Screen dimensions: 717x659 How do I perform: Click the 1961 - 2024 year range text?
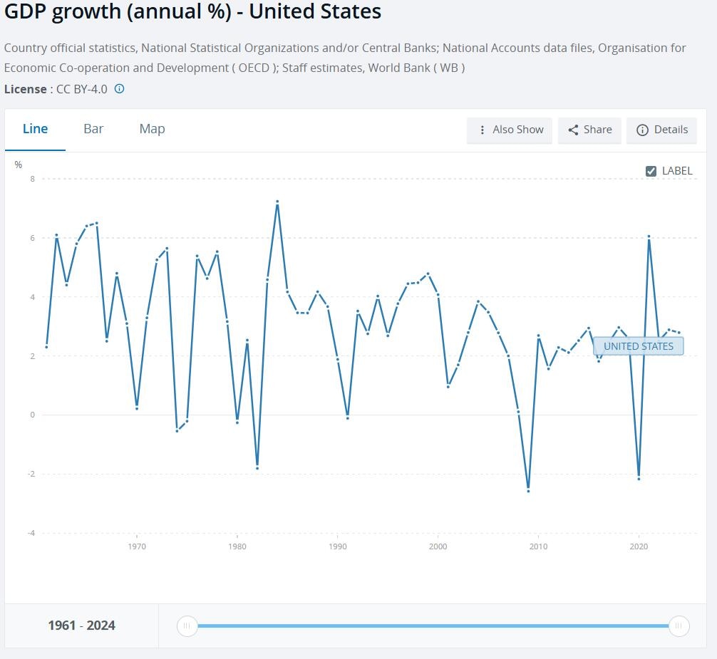81,626
